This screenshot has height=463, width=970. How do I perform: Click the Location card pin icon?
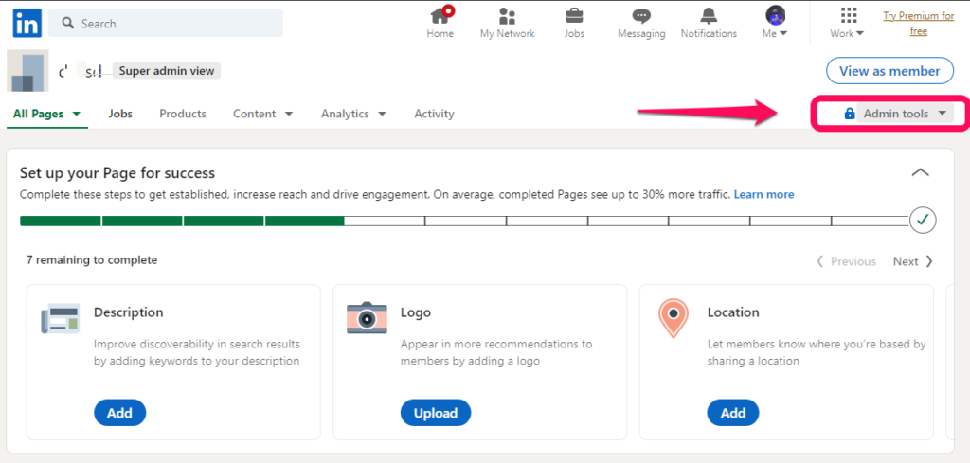pyautogui.click(x=674, y=318)
